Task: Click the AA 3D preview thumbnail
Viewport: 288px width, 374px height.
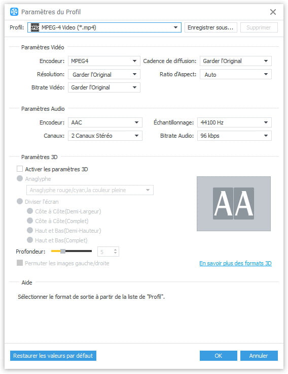Action: coord(234,204)
